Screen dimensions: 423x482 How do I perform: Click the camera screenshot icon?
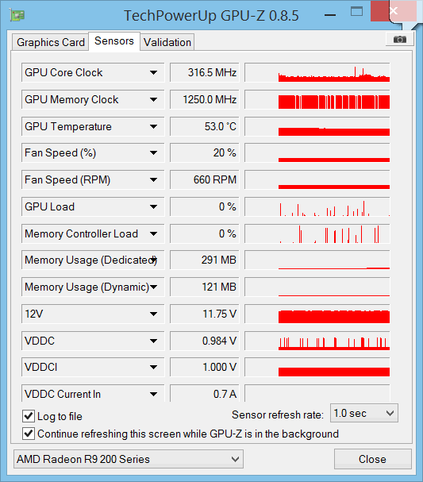[x=400, y=40]
